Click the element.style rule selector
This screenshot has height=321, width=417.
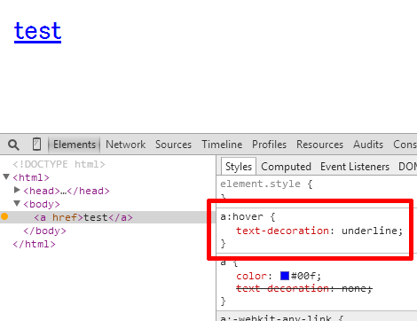click(x=260, y=184)
